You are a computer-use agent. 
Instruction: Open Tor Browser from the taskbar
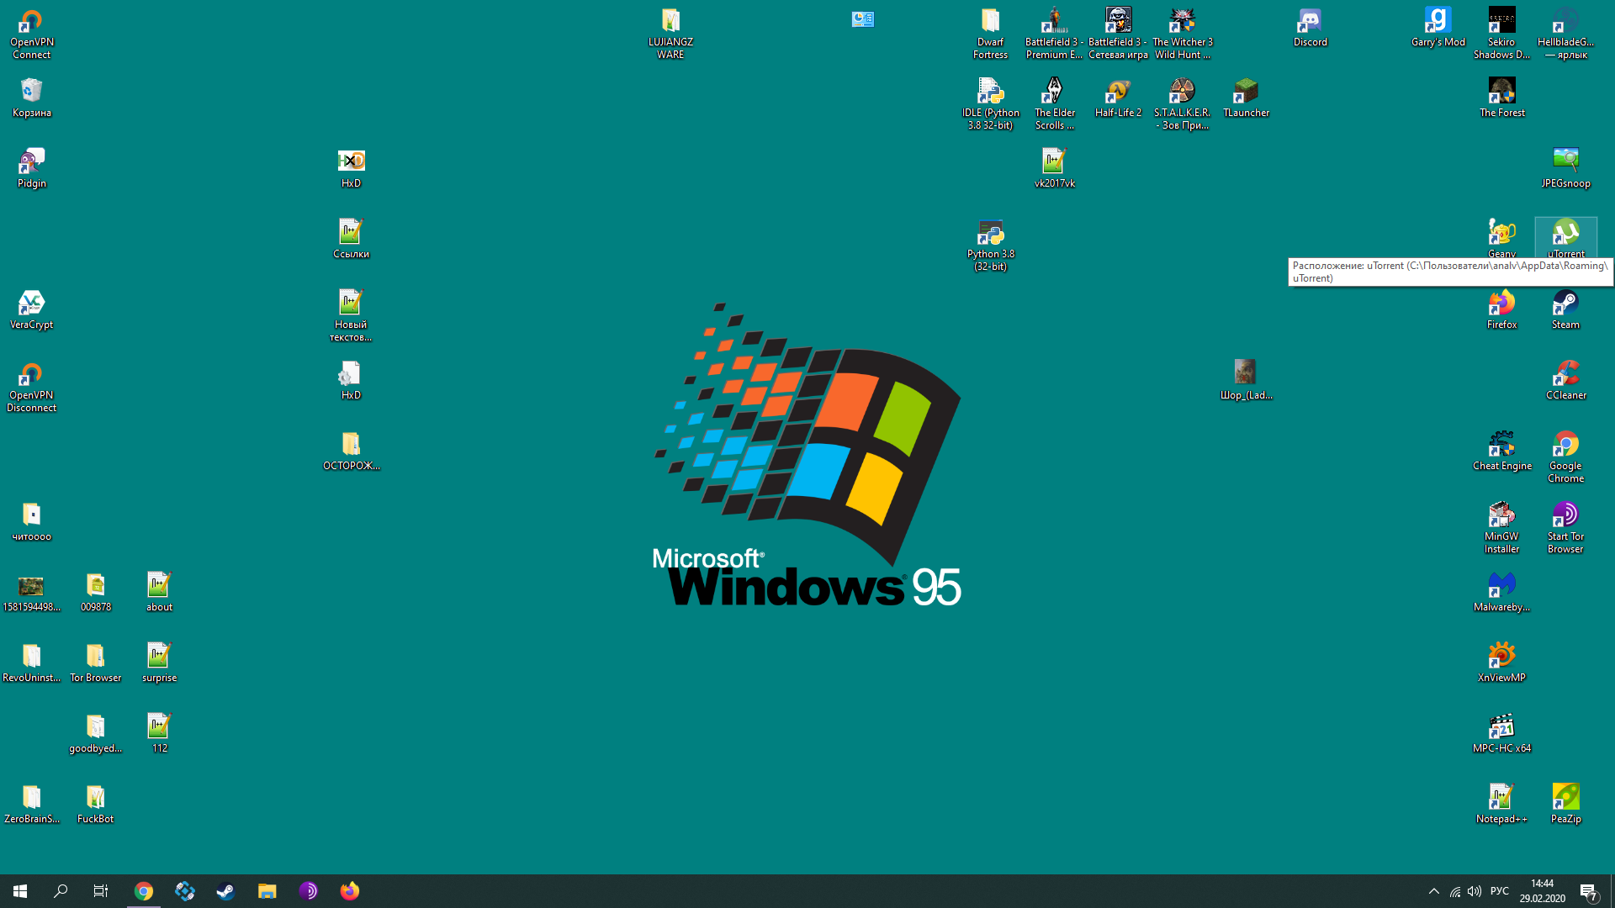click(309, 891)
